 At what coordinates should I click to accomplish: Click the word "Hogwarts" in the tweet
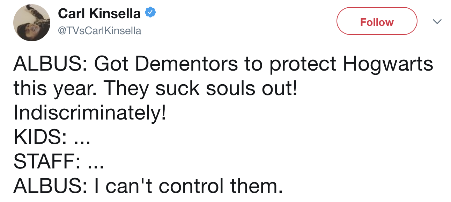coord(388,64)
